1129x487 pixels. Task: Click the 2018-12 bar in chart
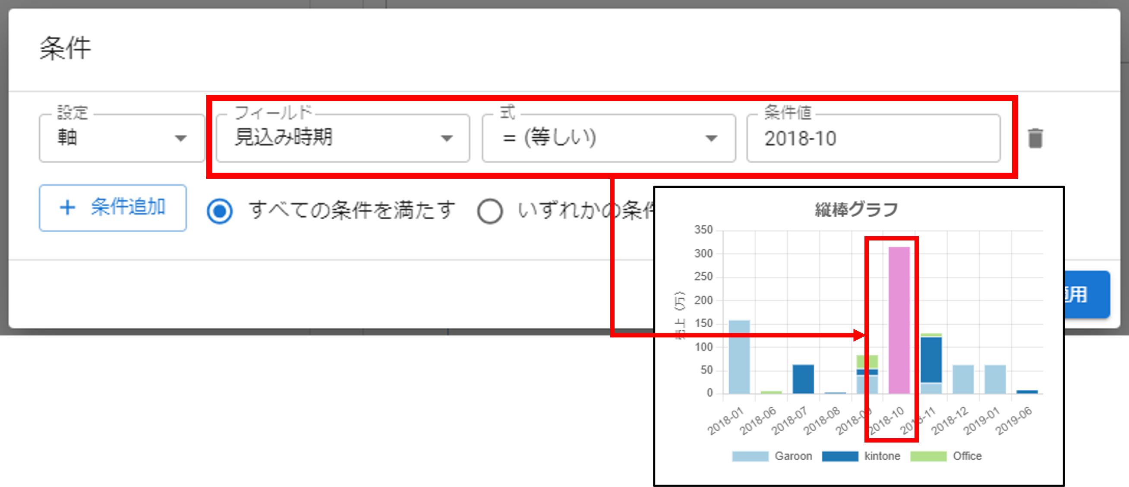[963, 379]
